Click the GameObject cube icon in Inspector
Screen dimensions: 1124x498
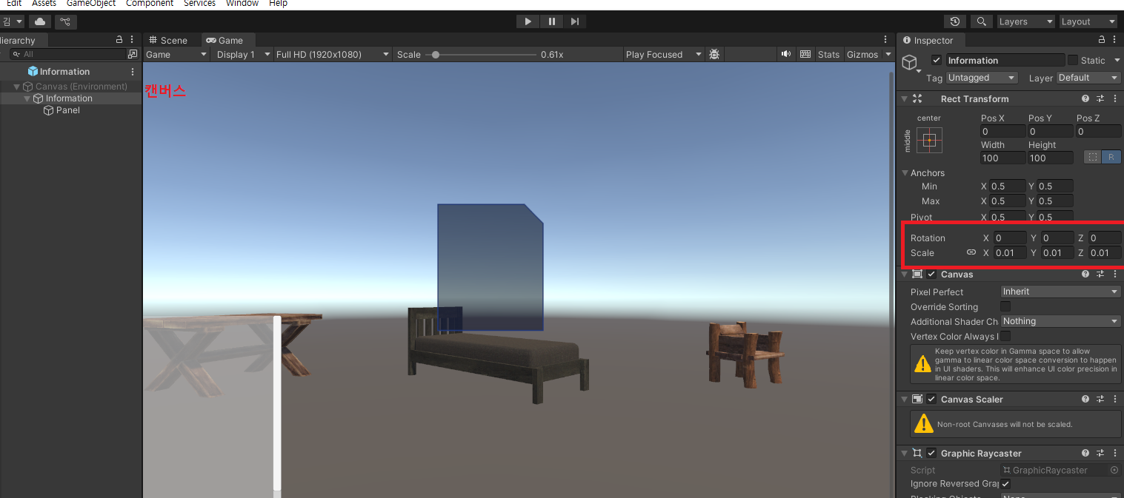[x=910, y=63]
